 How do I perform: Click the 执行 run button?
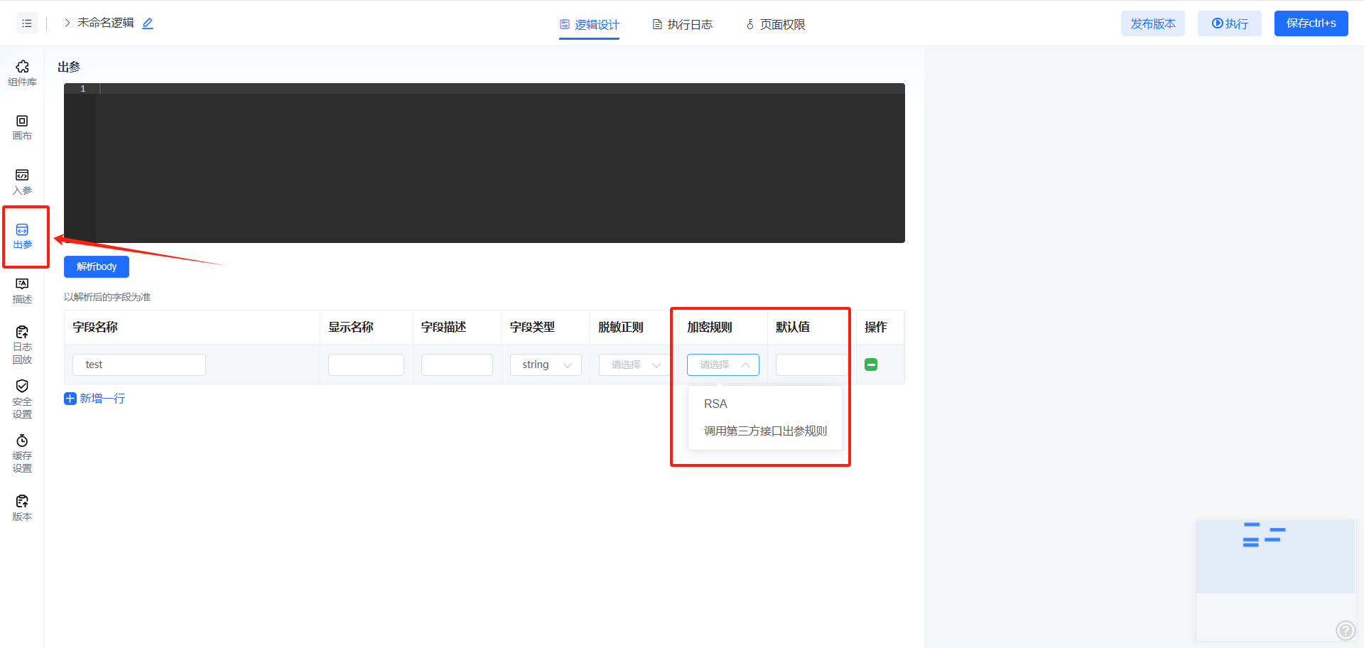[1230, 23]
